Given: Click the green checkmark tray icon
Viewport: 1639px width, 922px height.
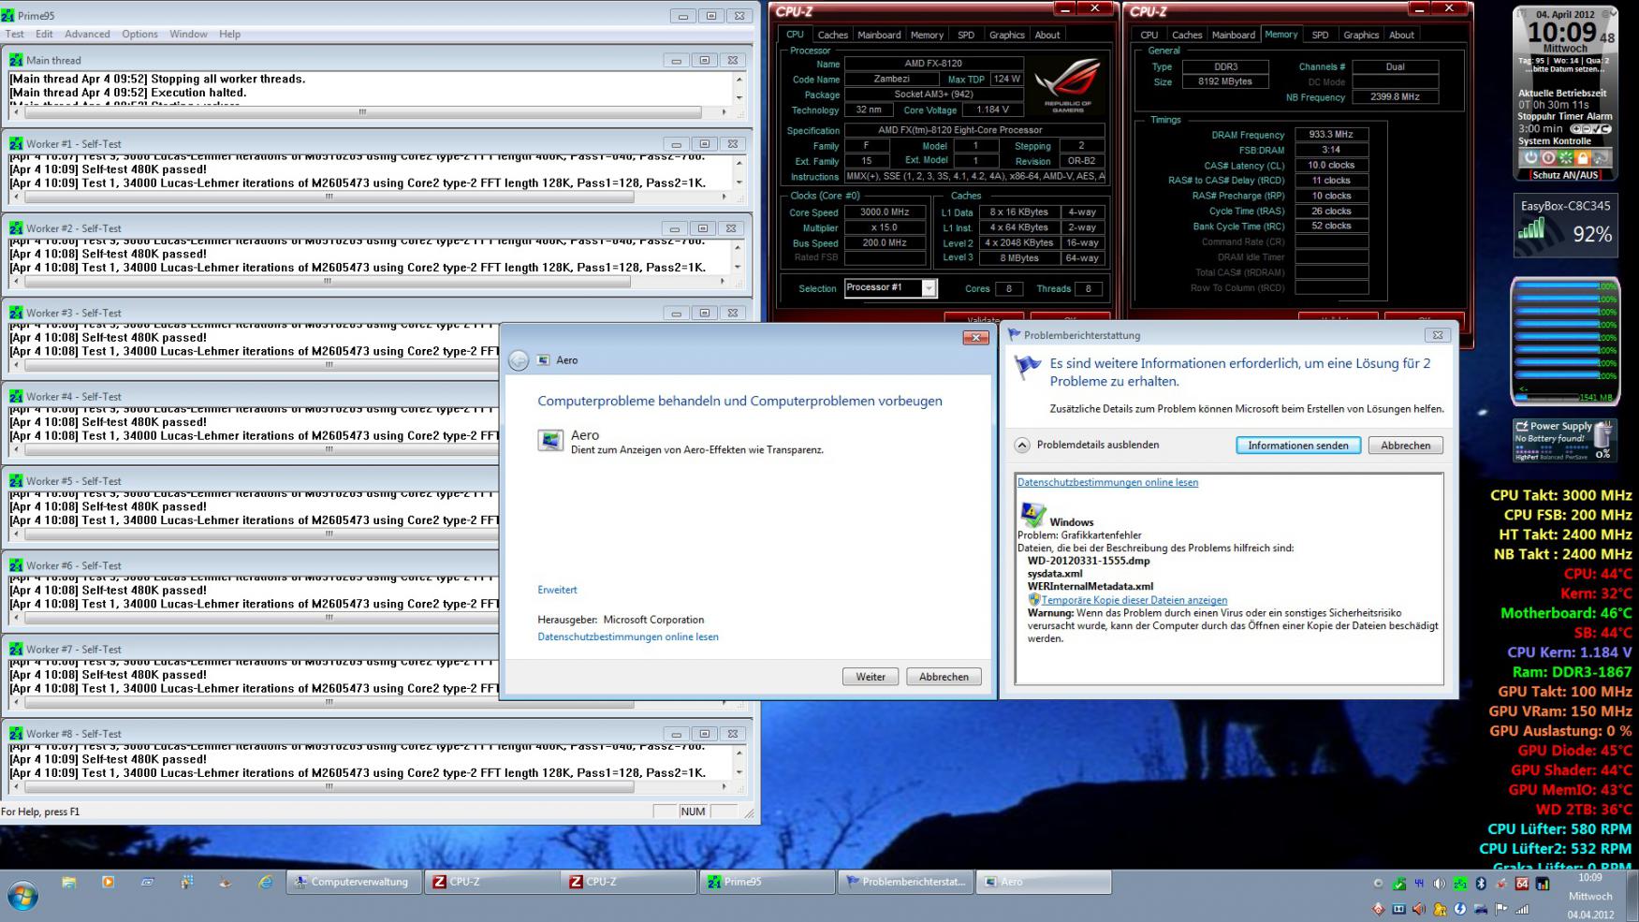Looking at the screenshot, I should [x=1398, y=884].
